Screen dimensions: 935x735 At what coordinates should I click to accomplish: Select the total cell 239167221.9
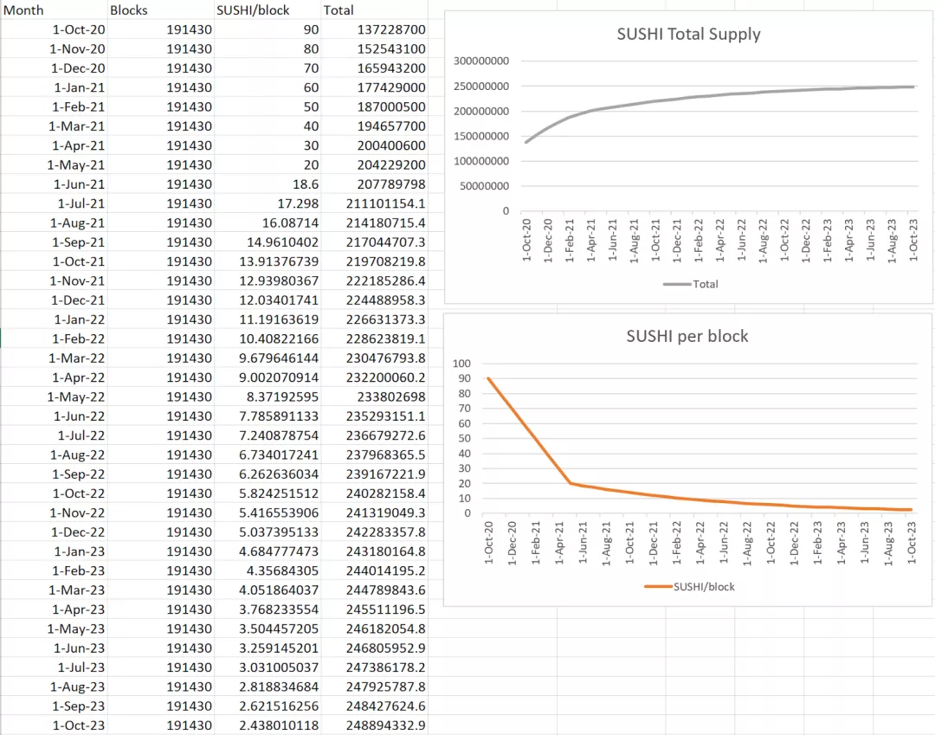(374, 474)
